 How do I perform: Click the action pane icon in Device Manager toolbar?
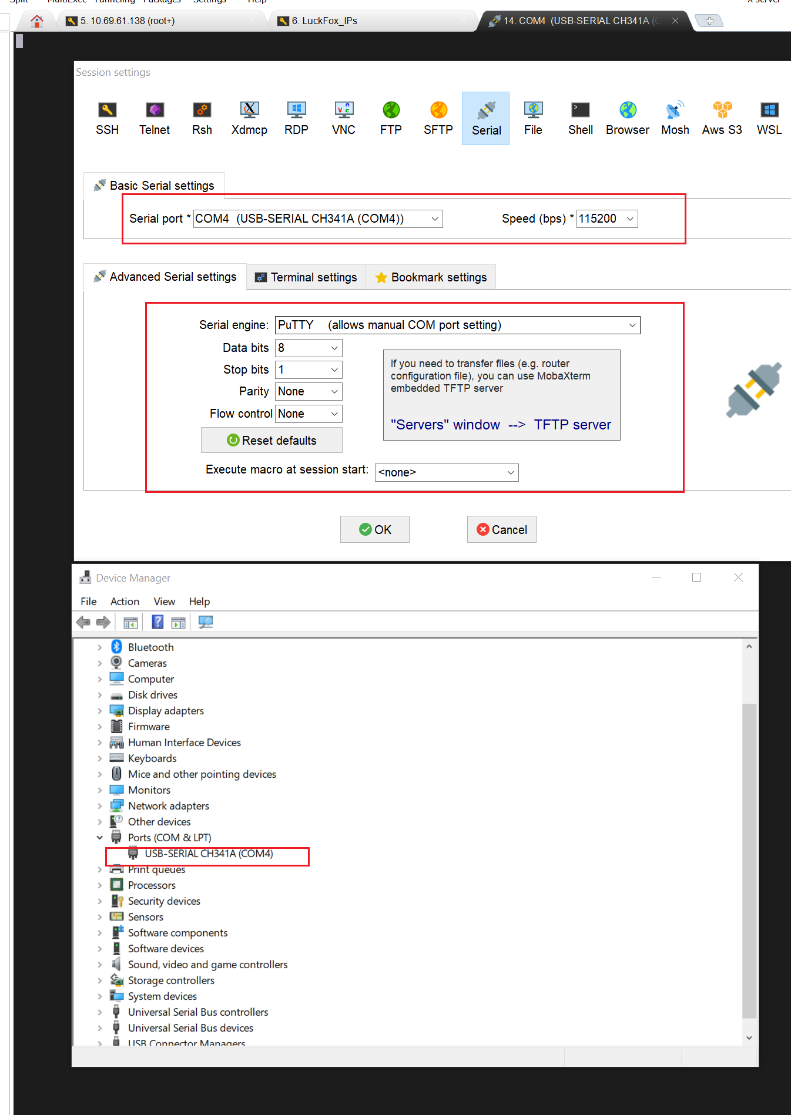(178, 622)
